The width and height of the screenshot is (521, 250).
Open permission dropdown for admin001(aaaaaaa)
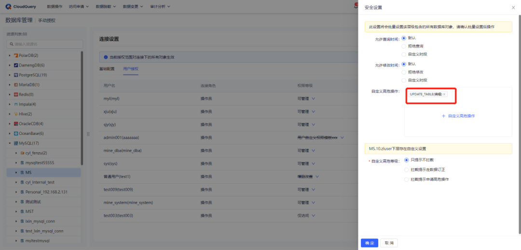pos(342,138)
